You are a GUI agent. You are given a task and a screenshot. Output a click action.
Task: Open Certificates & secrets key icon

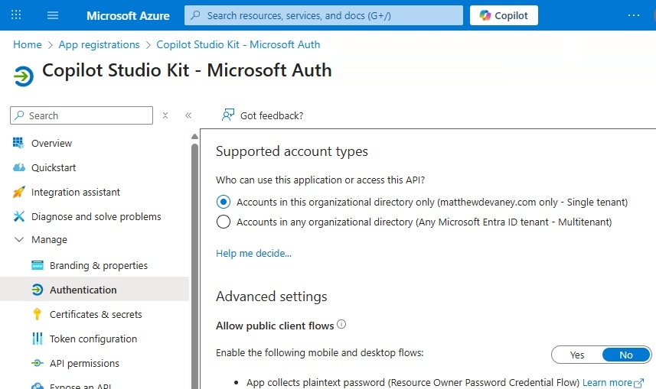click(37, 314)
